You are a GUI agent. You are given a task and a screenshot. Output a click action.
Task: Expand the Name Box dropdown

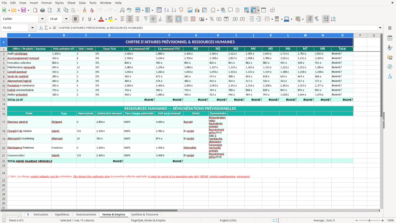[x=32, y=28]
